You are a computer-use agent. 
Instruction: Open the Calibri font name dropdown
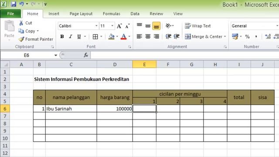pos(96,26)
